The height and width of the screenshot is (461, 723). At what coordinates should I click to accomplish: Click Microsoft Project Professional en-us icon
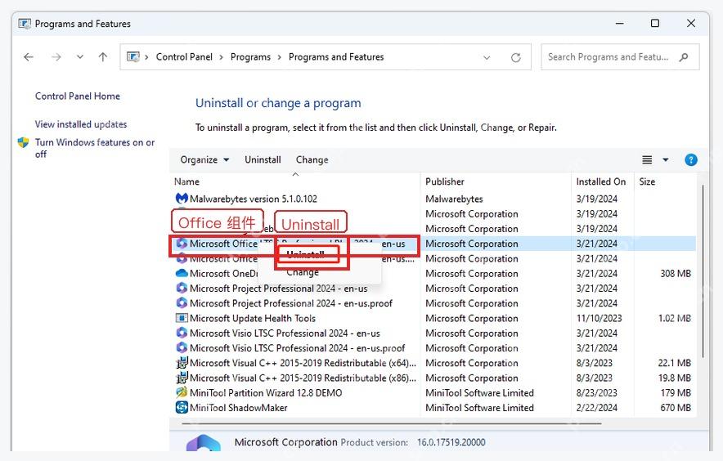coord(182,289)
